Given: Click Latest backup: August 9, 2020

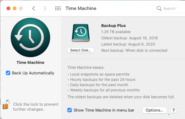Looking at the screenshot, I should [x=128, y=44].
